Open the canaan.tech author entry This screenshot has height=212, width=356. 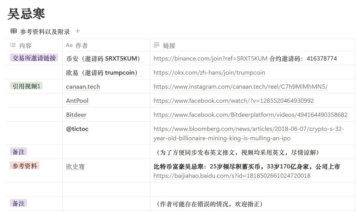pyautogui.click(x=83, y=87)
